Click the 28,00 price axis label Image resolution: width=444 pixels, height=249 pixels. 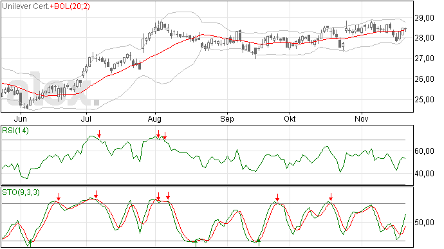pos(425,38)
